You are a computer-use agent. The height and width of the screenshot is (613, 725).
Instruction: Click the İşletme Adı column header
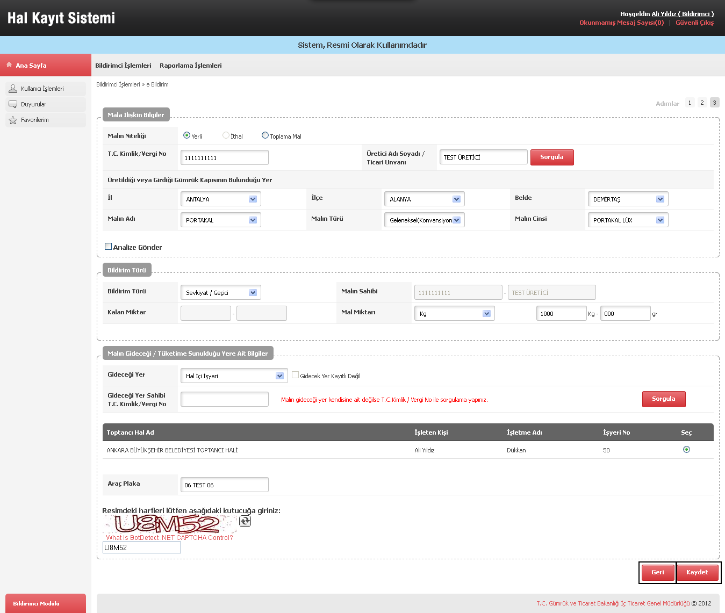[525, 432]
